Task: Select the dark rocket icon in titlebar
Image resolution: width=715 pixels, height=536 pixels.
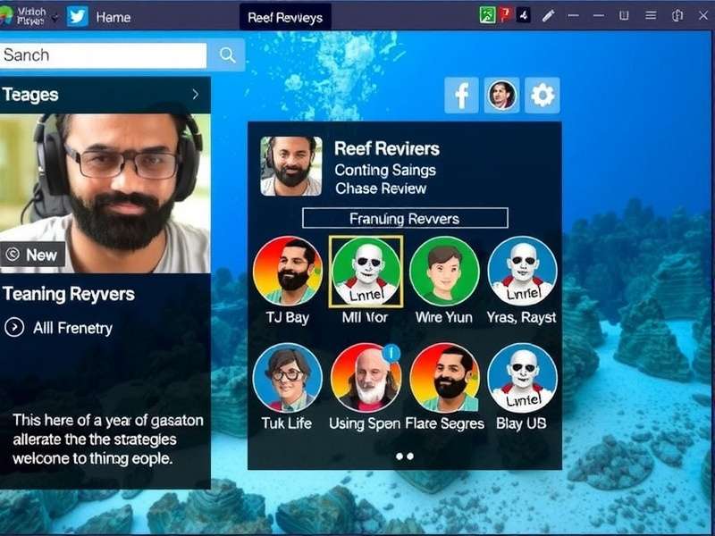Action: click(x=526, y=14)
